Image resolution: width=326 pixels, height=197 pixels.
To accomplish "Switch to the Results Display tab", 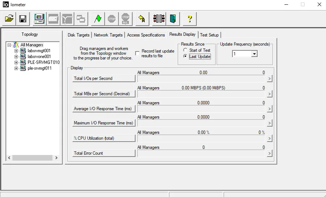I will [182, 34].
